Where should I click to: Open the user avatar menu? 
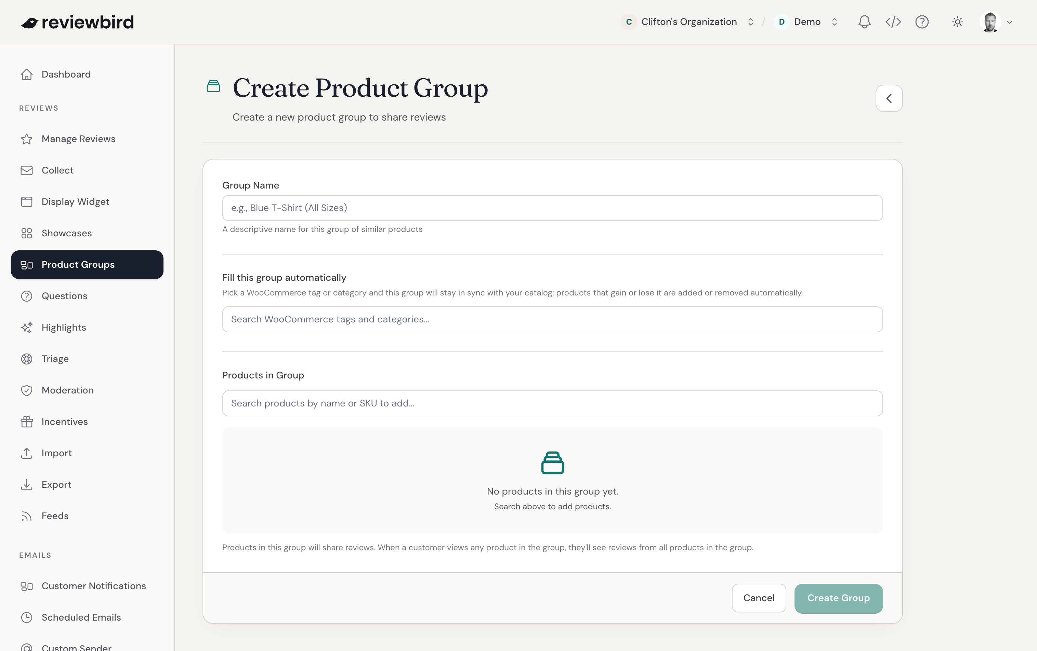(x=996, y=22)
